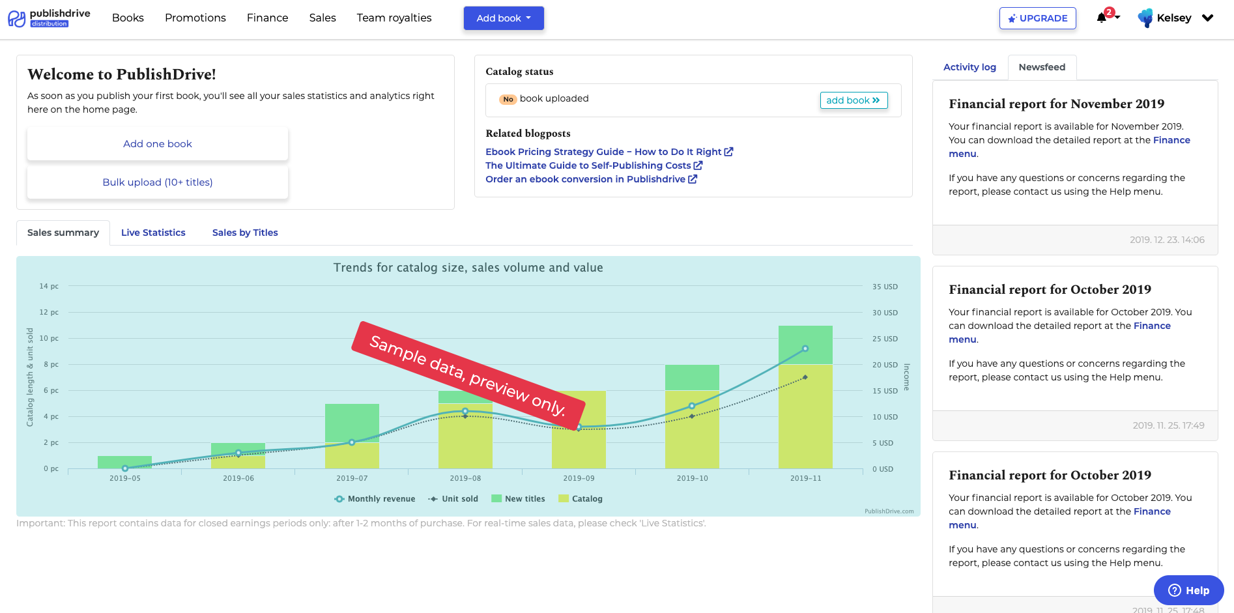Click the Kelsey profile avatar icon
Viewport: 1234px width, 613px height.
(x=1145, y=18)
